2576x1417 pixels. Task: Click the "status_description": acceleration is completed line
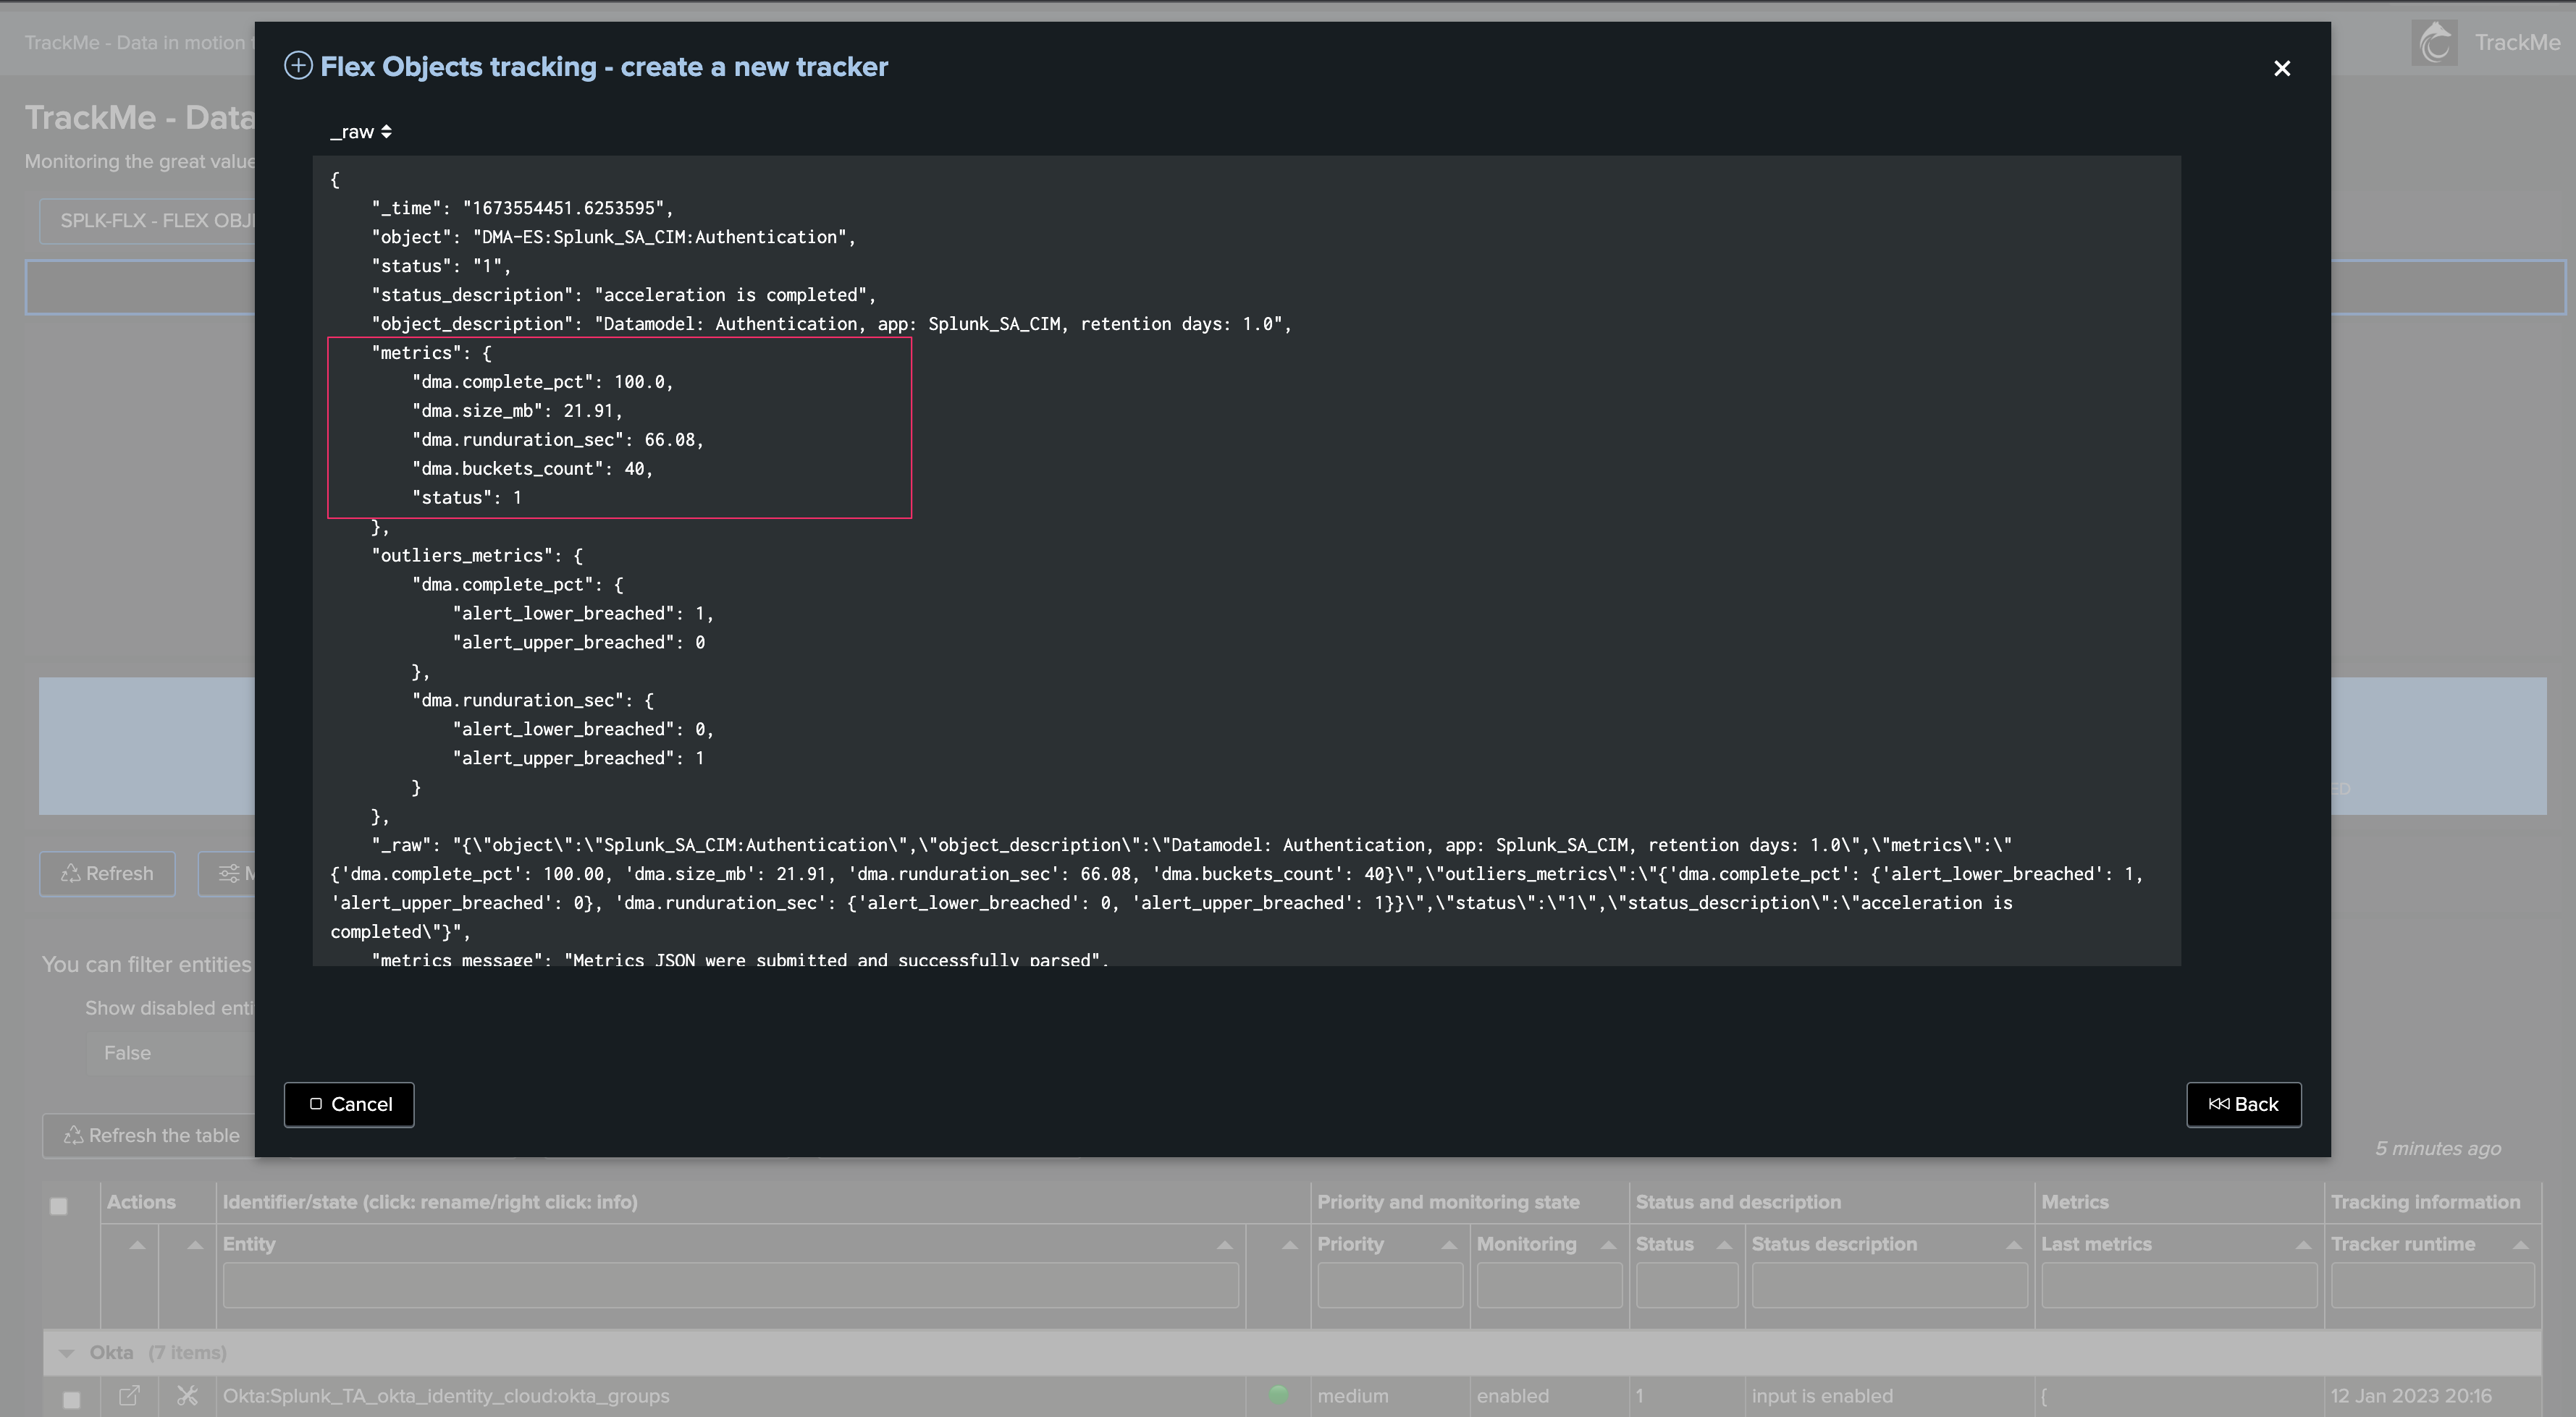[x=623, y=295]
